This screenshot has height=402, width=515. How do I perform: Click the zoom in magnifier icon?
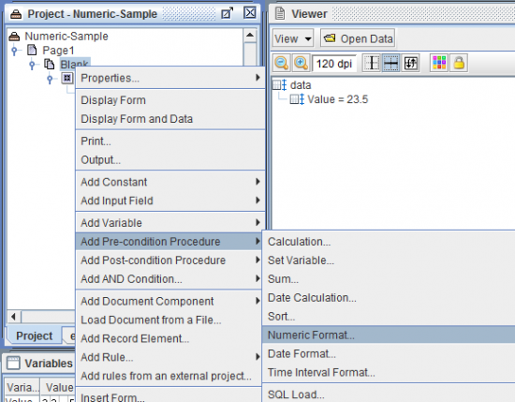coord(301,63)
